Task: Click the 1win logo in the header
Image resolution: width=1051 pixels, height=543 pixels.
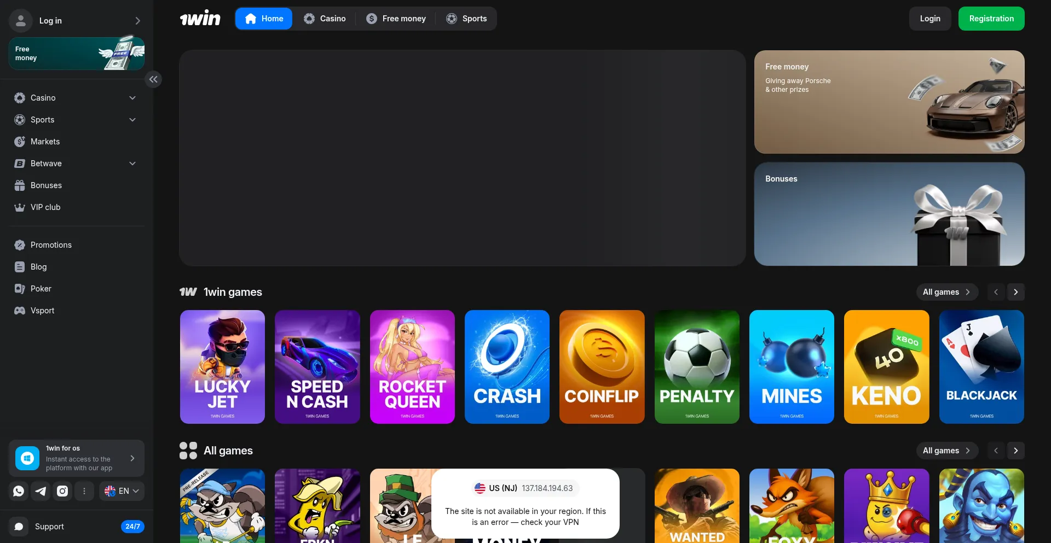Action: pyautogui.click(x=200, y=19)
